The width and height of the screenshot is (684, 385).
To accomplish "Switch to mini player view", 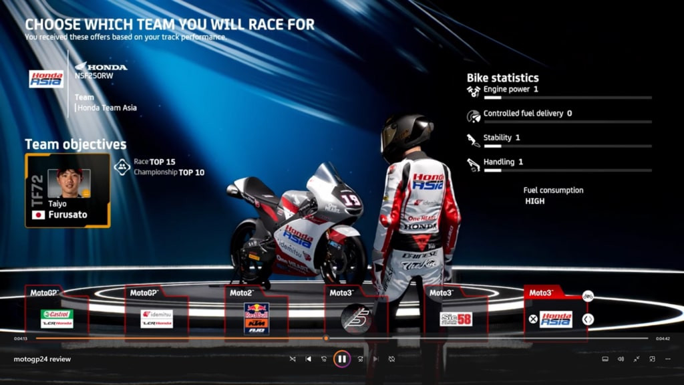I will coord(653,359).
